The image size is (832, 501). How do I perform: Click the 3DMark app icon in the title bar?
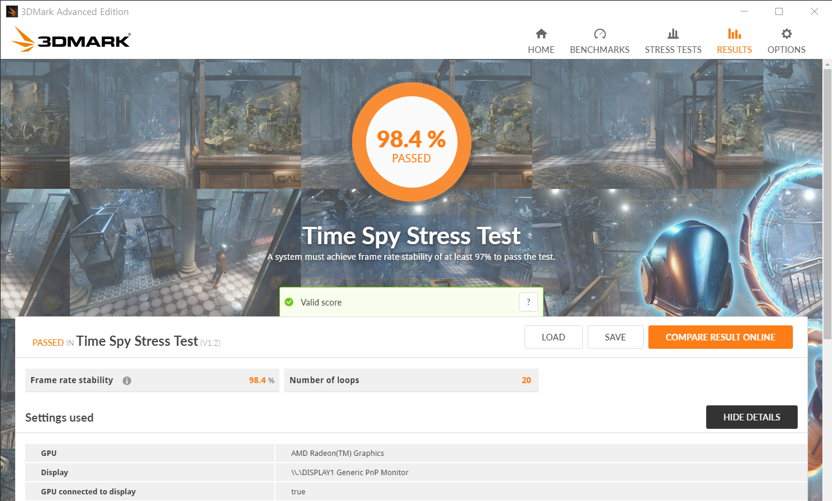point(11,11)
